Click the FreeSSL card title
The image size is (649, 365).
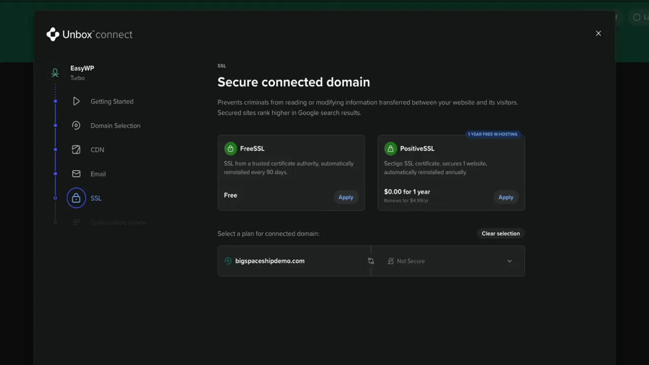coord(252,149)
